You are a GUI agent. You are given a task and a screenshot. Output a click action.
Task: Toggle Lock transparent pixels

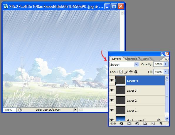121,72
